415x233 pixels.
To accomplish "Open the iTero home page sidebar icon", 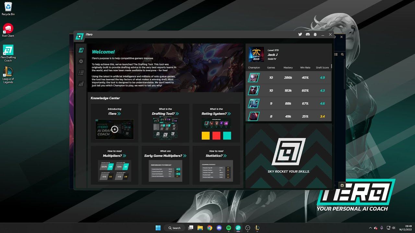I will (x=81, y=50).
